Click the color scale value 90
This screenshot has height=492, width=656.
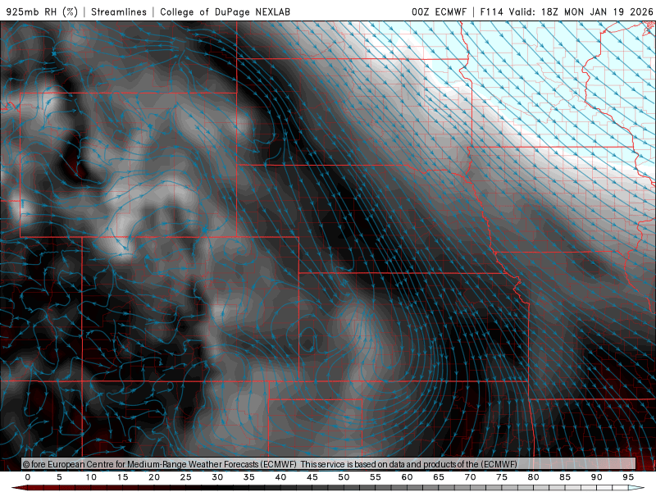(x=597, y=477)
